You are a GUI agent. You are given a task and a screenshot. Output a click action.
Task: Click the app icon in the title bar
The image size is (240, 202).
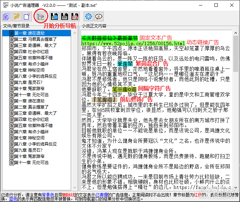(x=6, y=5)
